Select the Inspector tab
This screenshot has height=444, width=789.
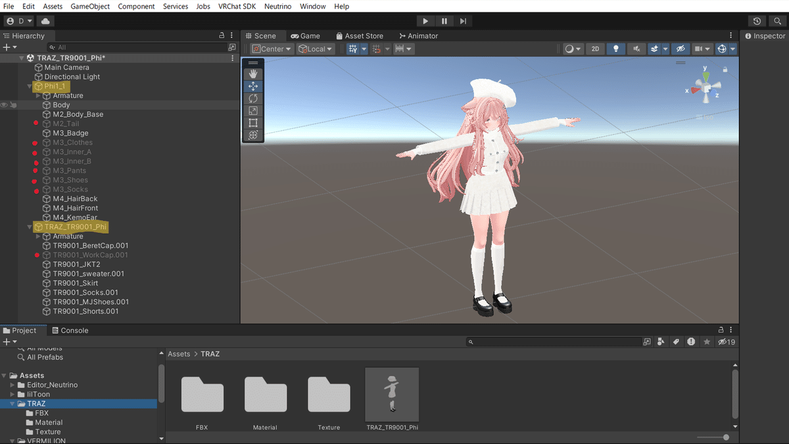(x=765, y=36)
